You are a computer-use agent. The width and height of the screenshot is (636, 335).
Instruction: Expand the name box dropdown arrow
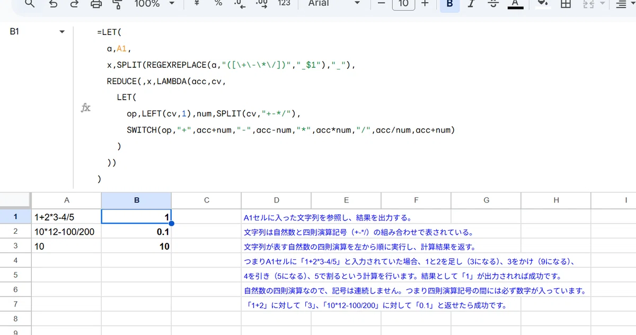(62, 32)
